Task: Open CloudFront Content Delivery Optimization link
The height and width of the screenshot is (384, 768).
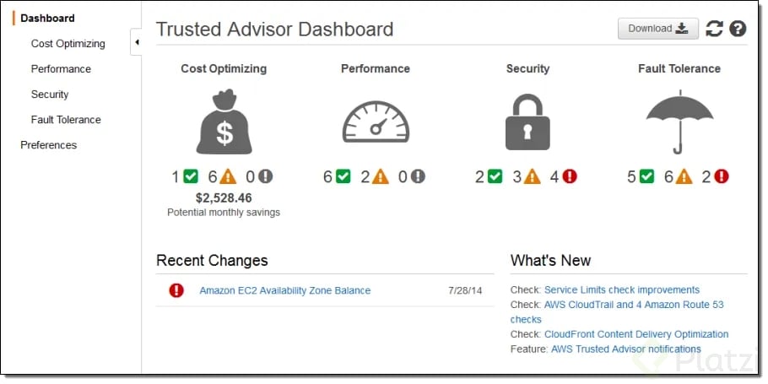Action: pos(636,334)
